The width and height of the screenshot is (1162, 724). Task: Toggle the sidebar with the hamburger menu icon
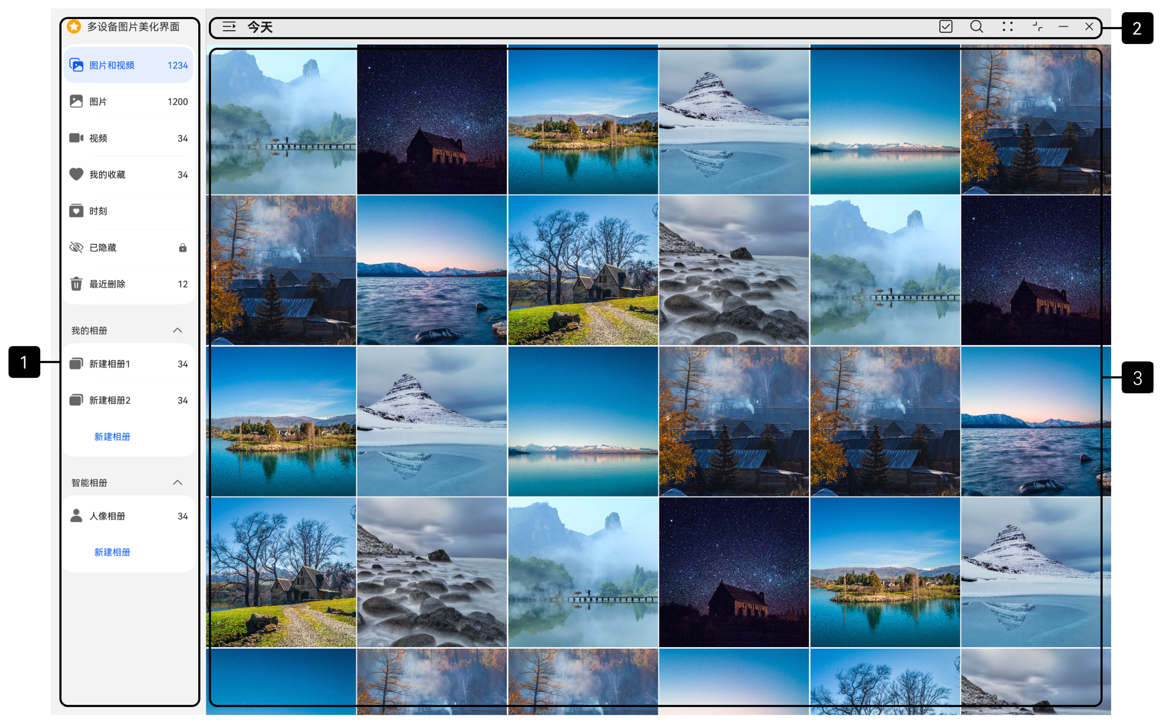229,27
